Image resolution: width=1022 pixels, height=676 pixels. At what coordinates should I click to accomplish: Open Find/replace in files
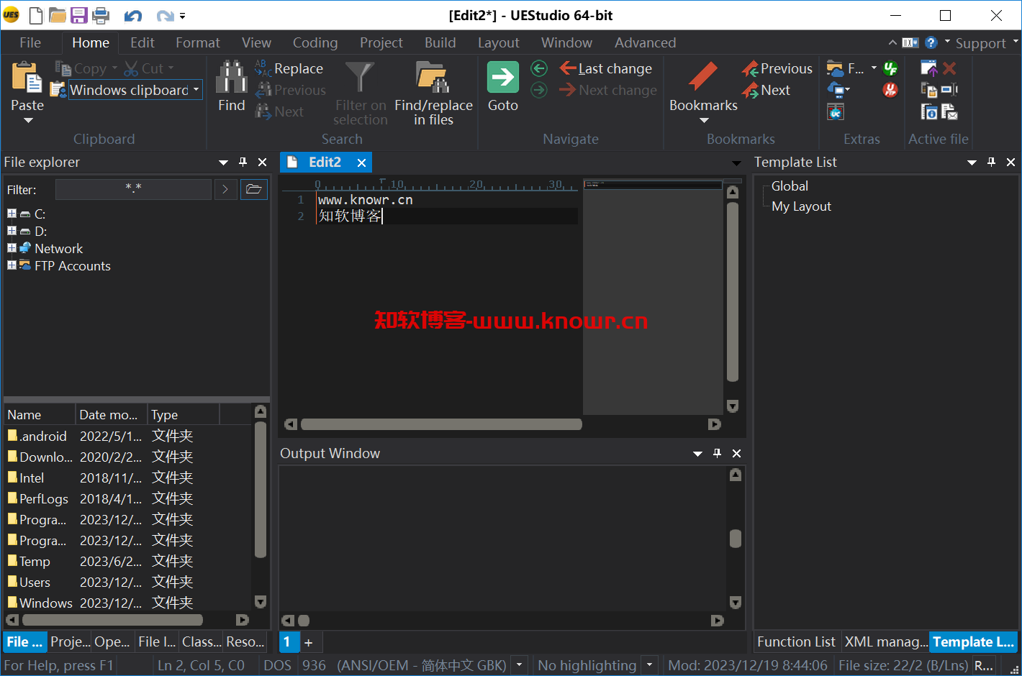pyautogui.click(x=433, y=93)
